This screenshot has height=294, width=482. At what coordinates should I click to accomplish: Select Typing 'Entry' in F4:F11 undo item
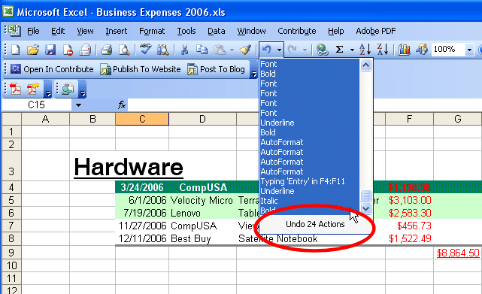pos(309,181)
